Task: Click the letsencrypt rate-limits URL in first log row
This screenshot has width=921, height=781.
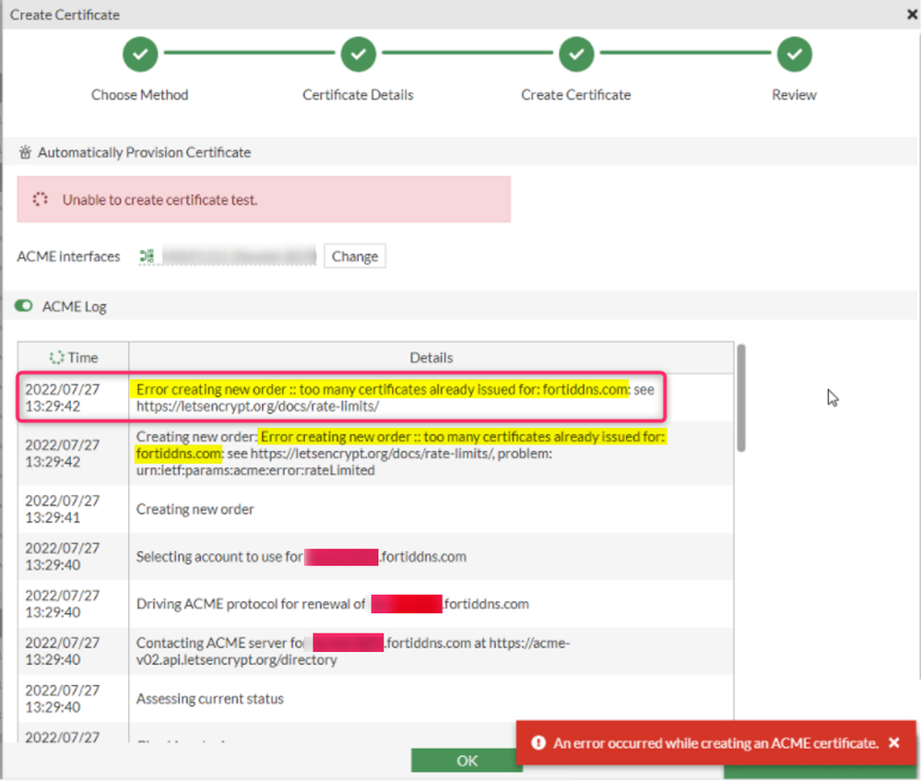Action: pyautogui.click(x=257, y=406)
